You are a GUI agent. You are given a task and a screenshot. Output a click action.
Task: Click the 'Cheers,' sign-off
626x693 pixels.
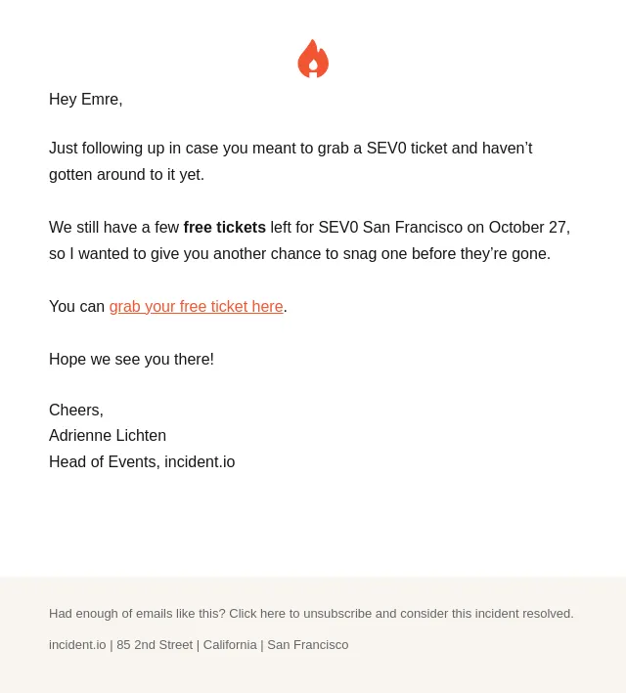(76, 411)
